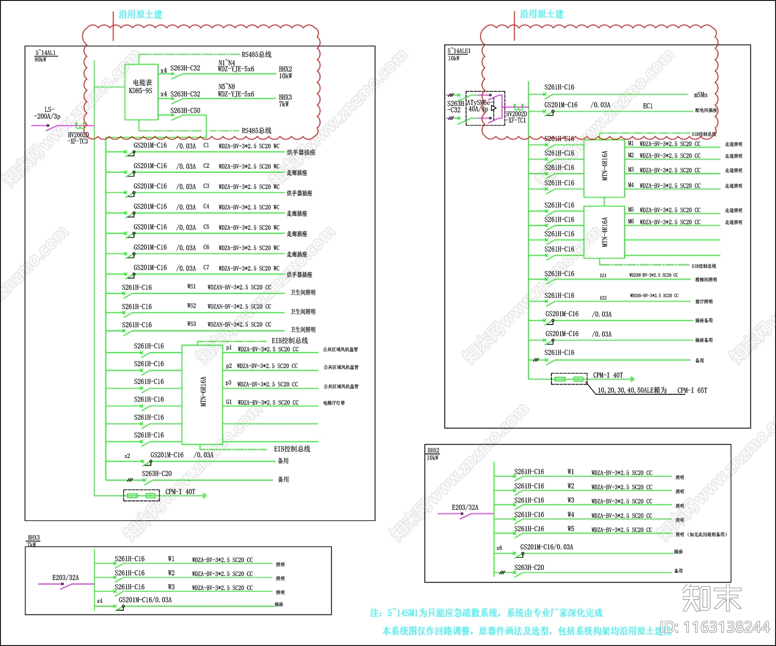The height and width of the screenshot is (646, 776).
Task: Click the note line starting 本系统图仅作回路调整
Action: 527,631
